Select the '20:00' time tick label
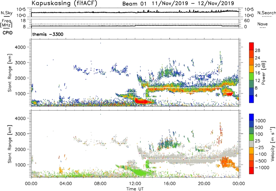Image resolution: width=276 pixels, height=191 pixels. 204,184
